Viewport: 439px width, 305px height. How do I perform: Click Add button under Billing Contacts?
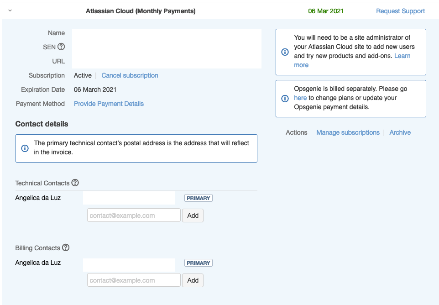click(193, 280)
